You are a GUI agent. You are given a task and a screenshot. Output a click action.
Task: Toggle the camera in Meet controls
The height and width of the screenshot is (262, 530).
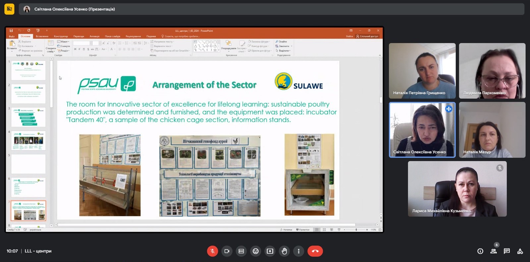[227, 251]
